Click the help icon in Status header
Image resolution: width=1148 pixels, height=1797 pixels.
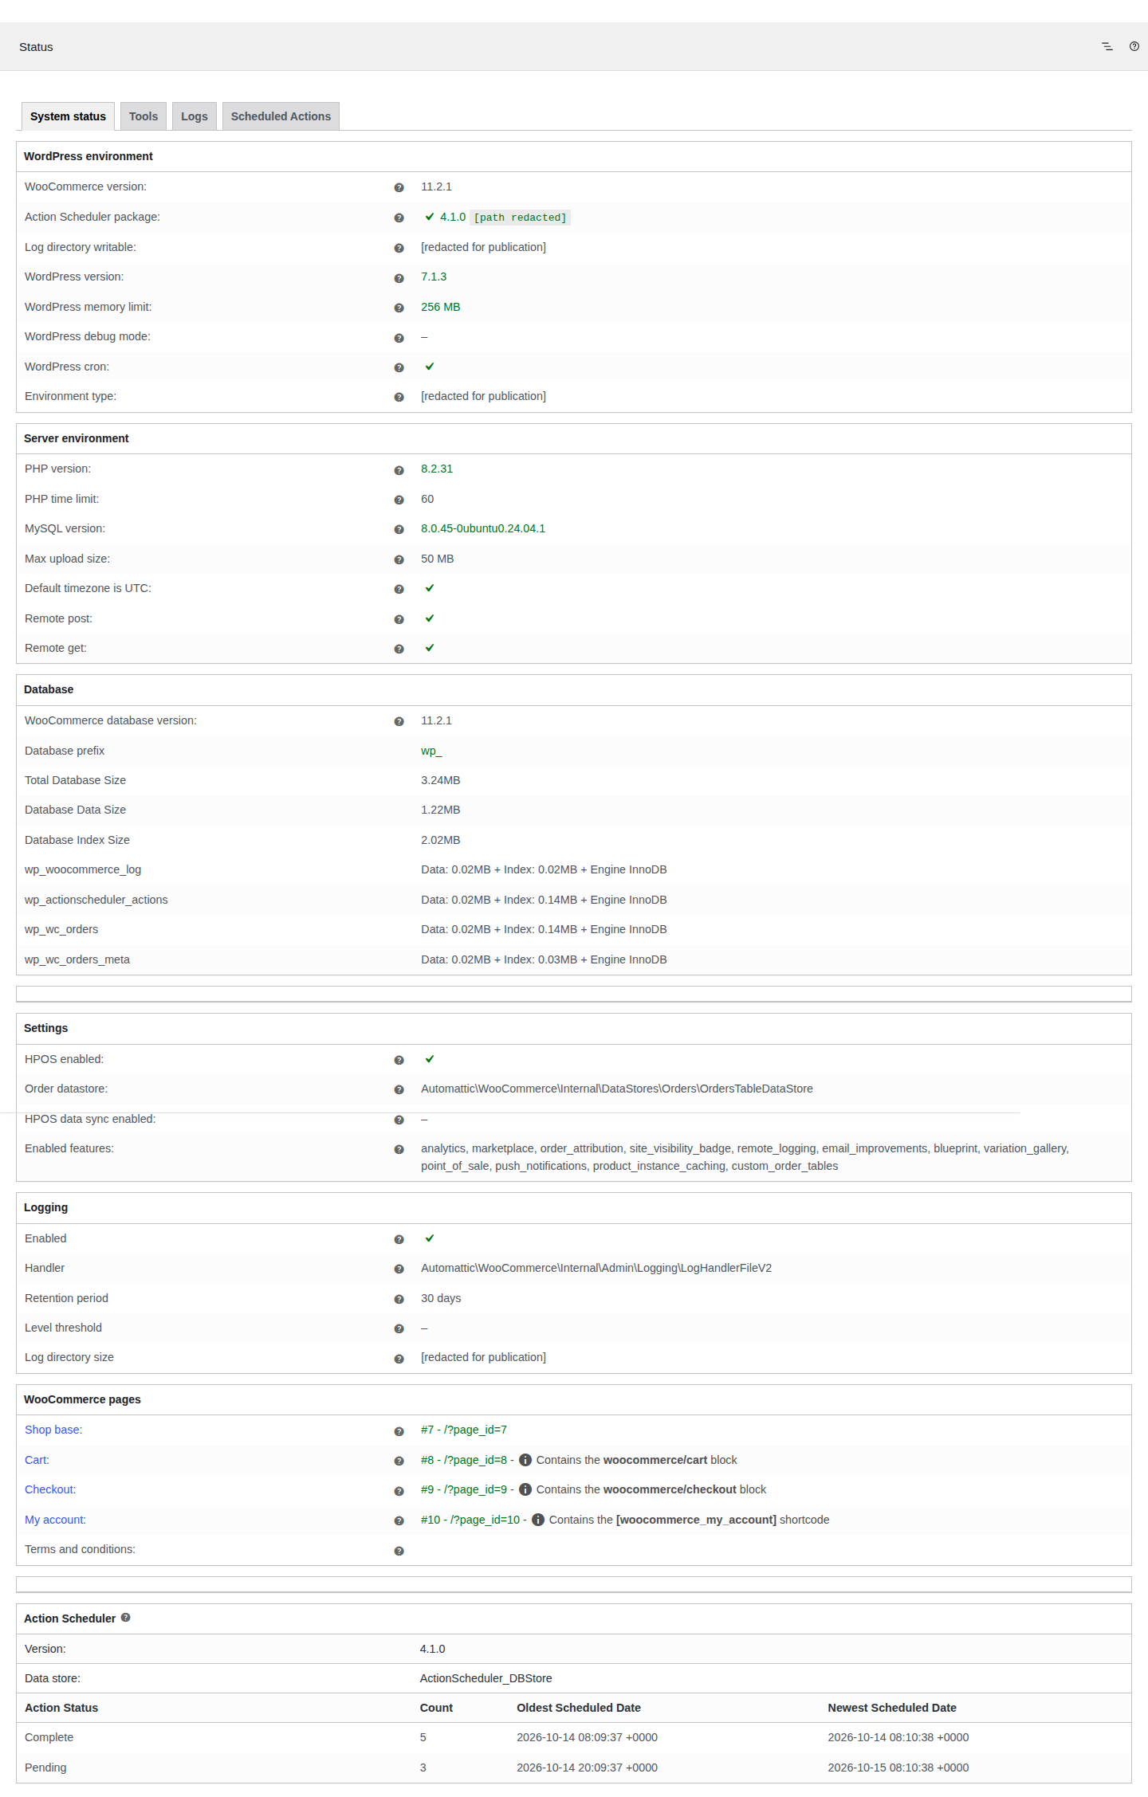[x=1134, y=46]
